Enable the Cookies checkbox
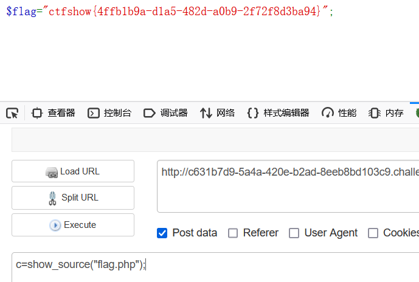The width and height of the screenshot is (419, 282). tap(373, 233)
